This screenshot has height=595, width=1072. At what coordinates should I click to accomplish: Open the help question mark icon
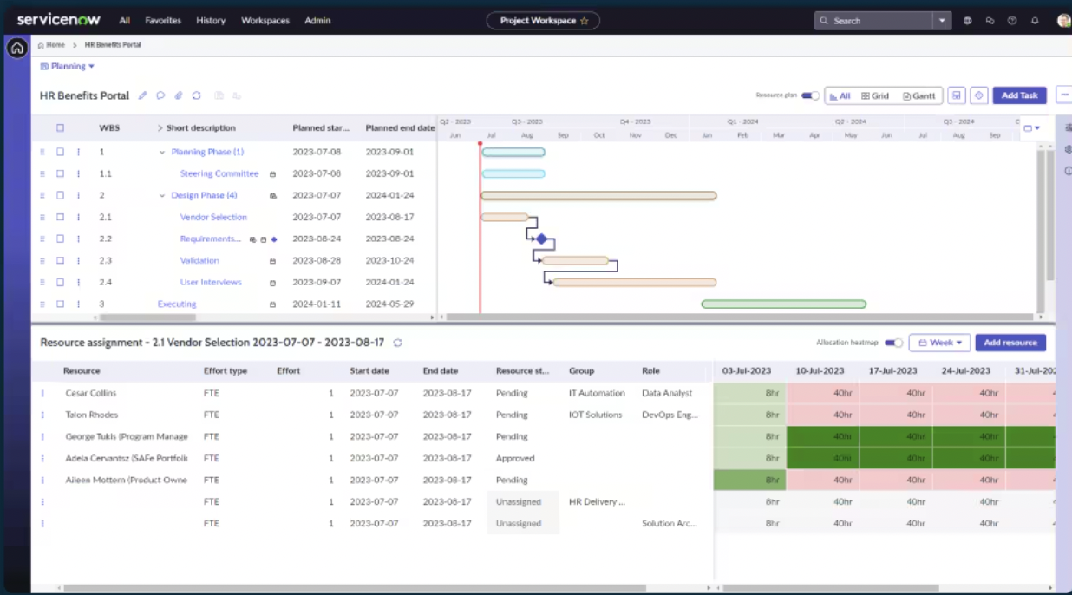coord(1012,21)
